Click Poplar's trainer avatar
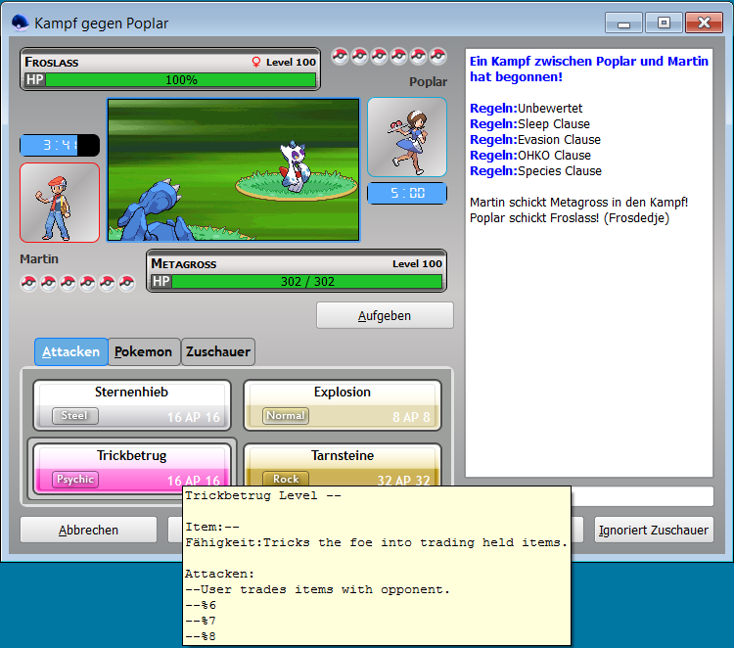This screenshot has height=648, width=734. [x=406, y=137]
